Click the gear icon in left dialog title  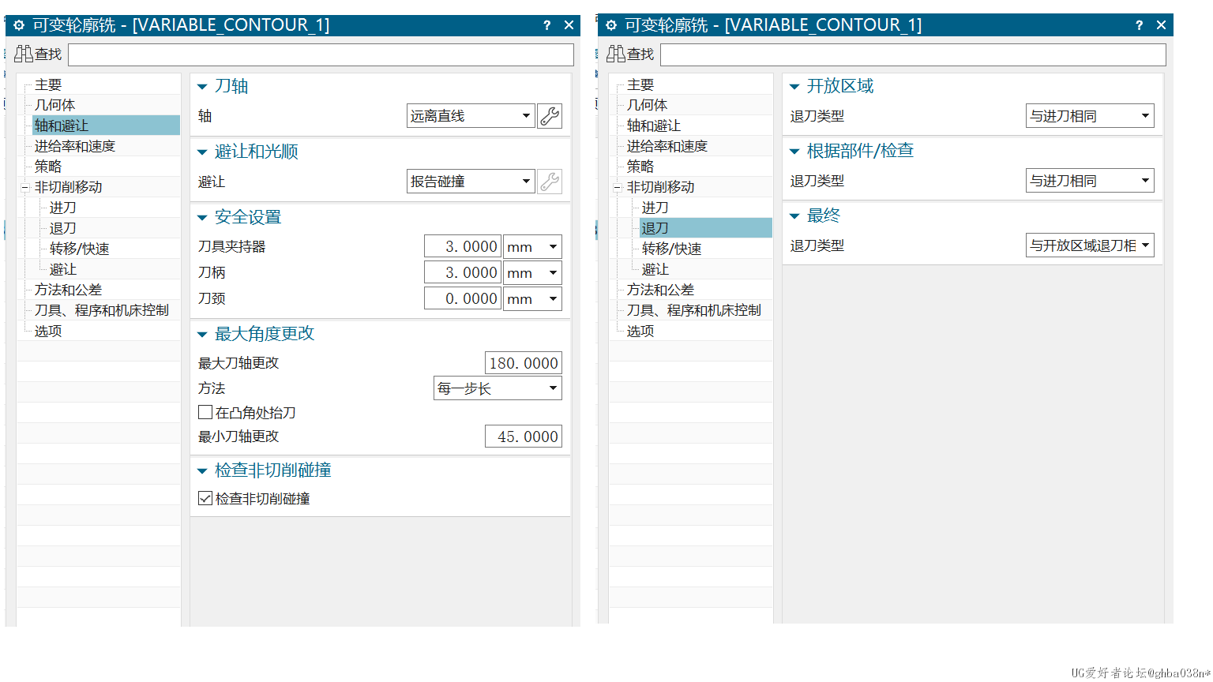tap(19, 25)
